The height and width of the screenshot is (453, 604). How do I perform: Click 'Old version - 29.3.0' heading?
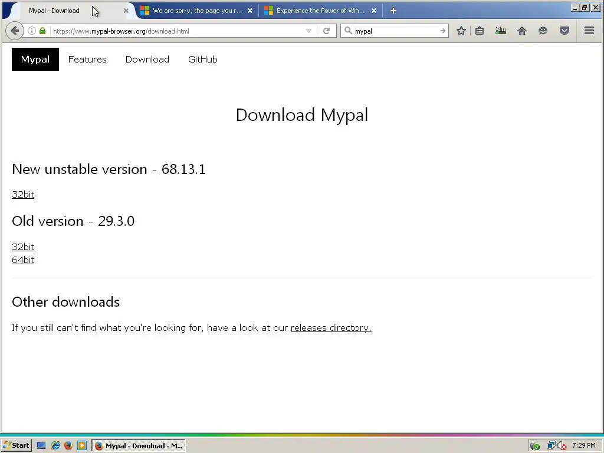click(73, 221)
